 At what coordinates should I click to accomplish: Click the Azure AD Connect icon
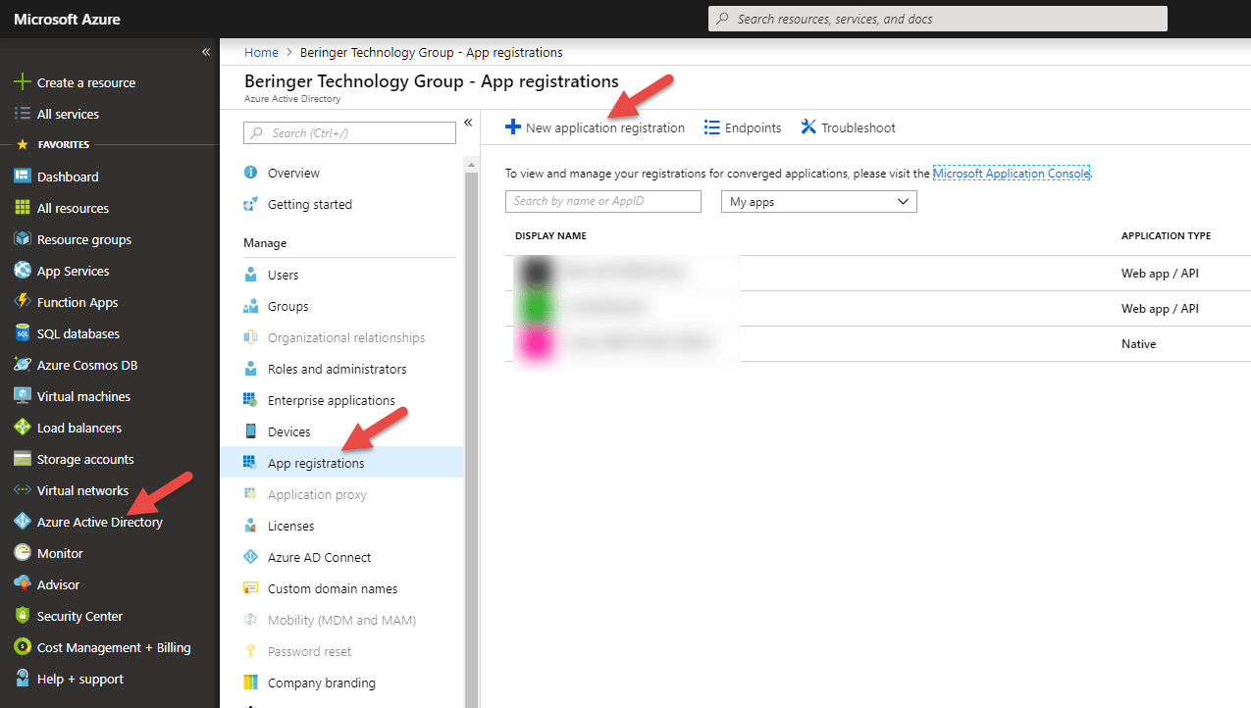(x=250, y=557)
